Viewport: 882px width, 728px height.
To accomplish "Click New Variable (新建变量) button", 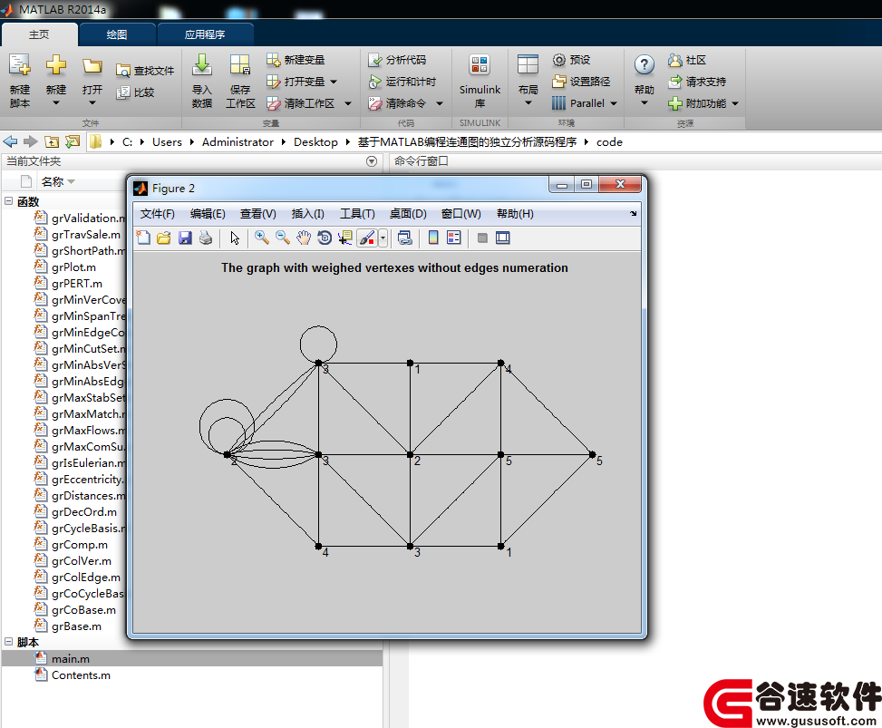I will (296, 60).
